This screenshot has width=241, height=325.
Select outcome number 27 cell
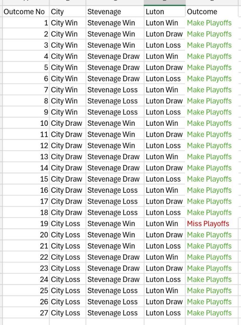pos(44,313)
